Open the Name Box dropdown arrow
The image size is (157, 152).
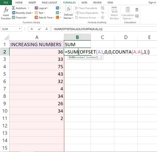pos(20,29)
